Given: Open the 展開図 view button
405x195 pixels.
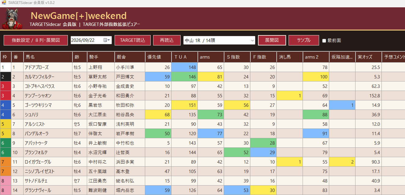Looking at the screenshot, I should tap(272, 40).
